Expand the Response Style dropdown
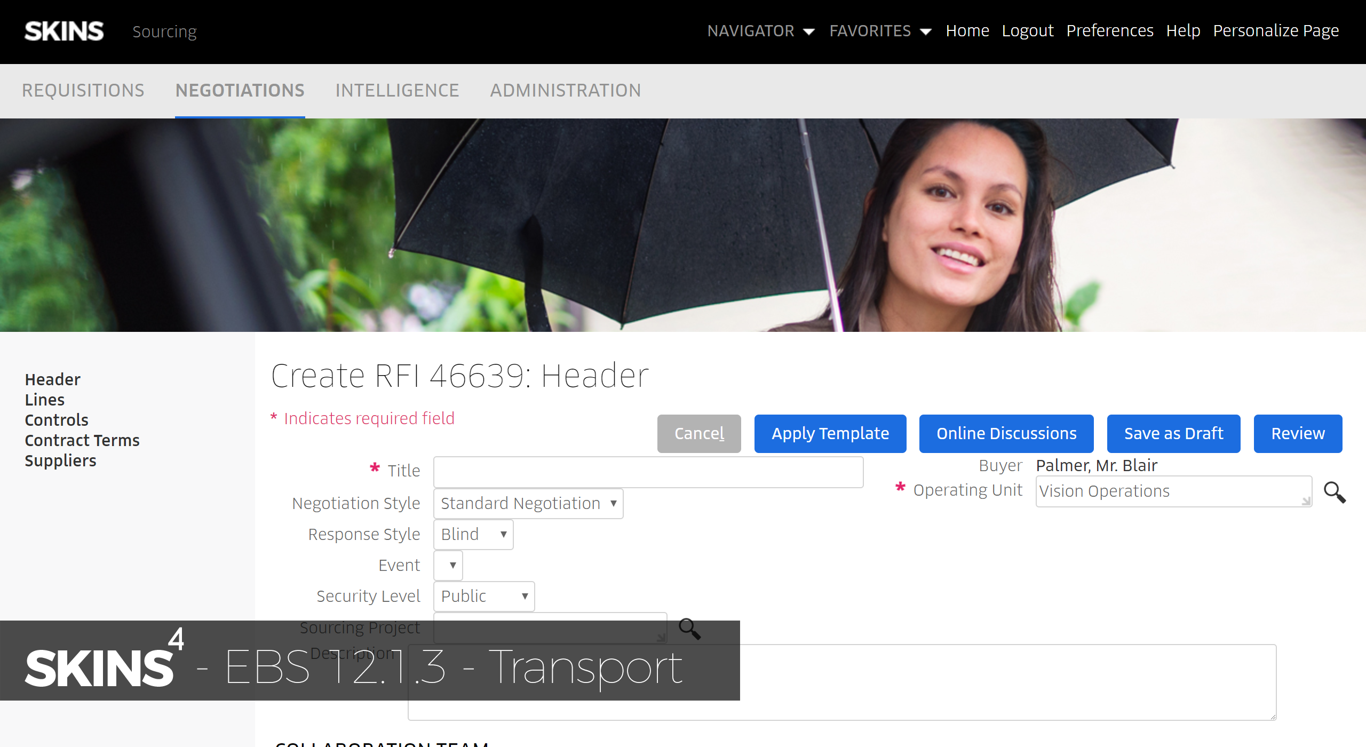This screenshot has width=1366, height=747. [x=473, y=534]
